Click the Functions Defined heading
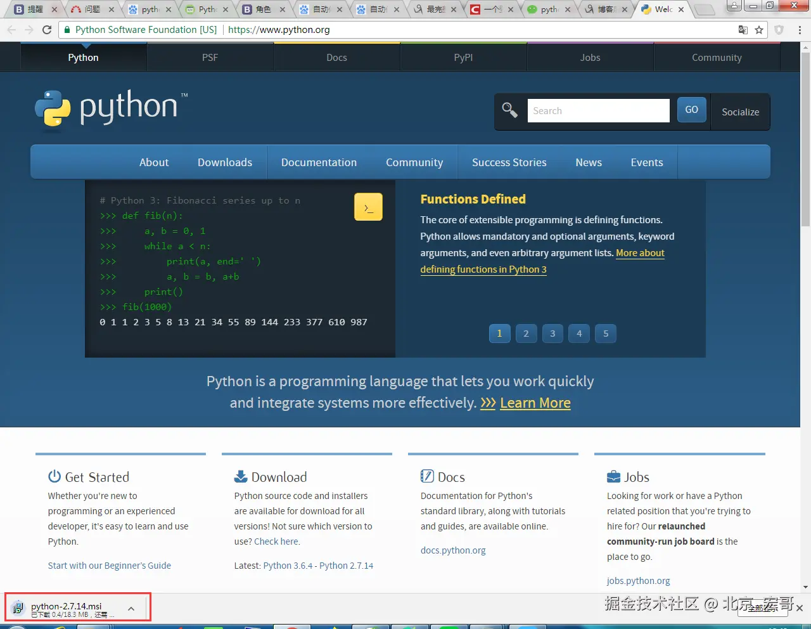 click(x=473, y=199)
